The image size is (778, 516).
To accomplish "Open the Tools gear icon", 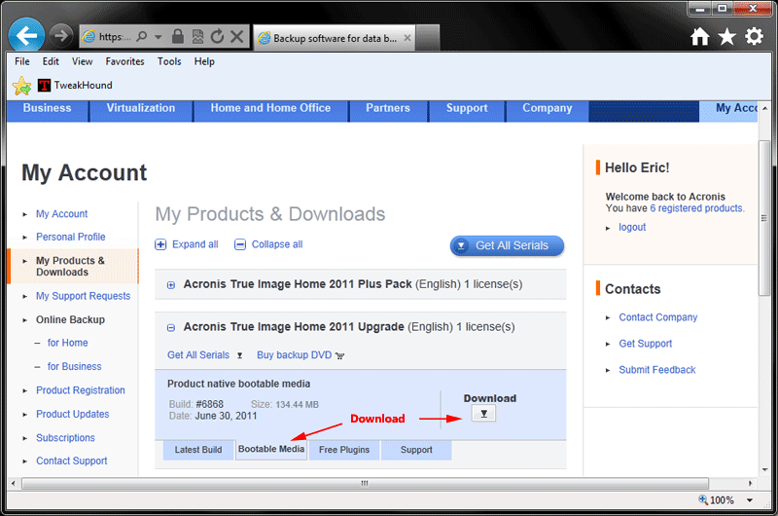I will click(754, 36).
